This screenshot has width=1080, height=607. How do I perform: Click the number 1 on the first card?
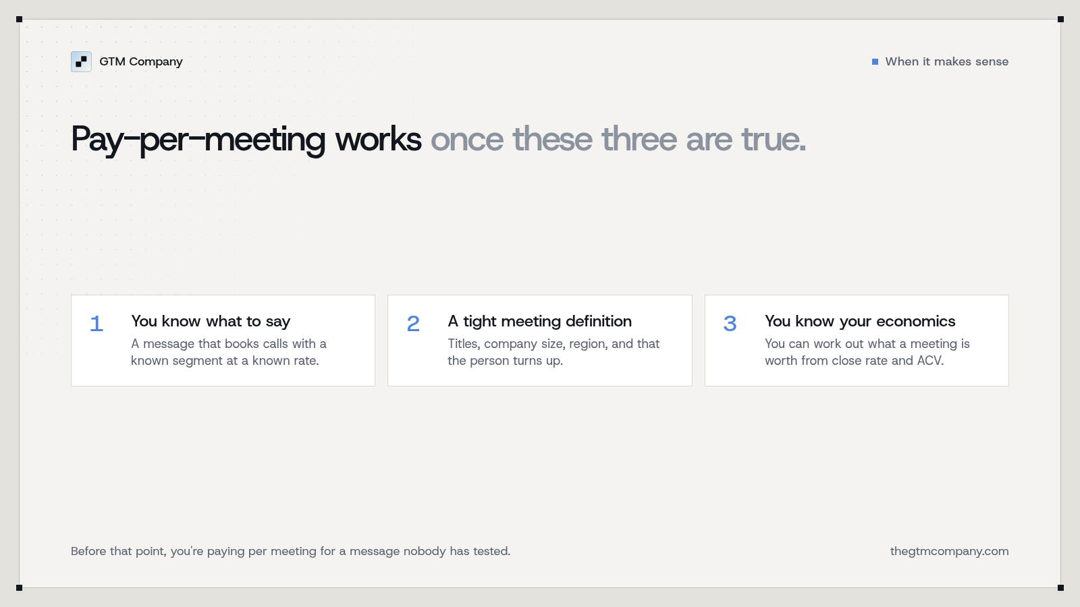97,324
